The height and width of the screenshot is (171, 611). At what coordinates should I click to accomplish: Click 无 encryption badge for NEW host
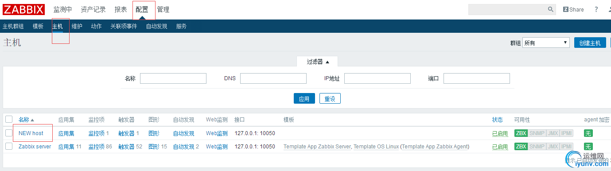[x=588, y=133]
